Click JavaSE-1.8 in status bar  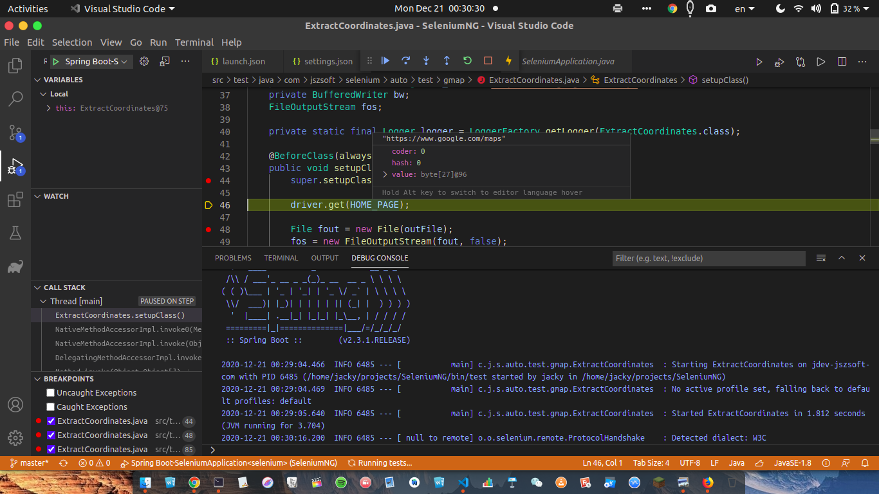coord(792,462)
